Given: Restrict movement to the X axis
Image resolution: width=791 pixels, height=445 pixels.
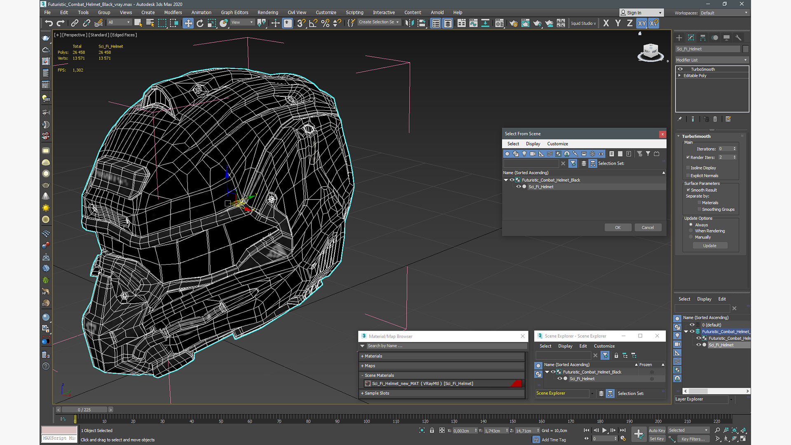Looking at the screenshot, I should pos(606,23).
